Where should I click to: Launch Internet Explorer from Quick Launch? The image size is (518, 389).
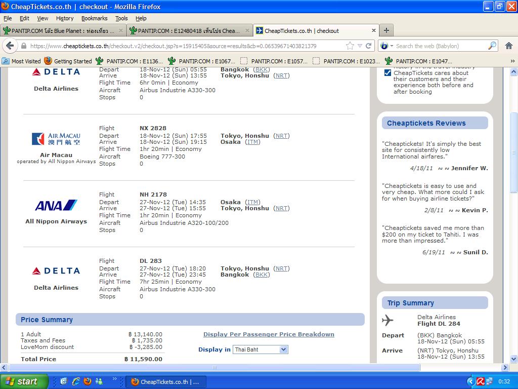(x=76, y=381)
